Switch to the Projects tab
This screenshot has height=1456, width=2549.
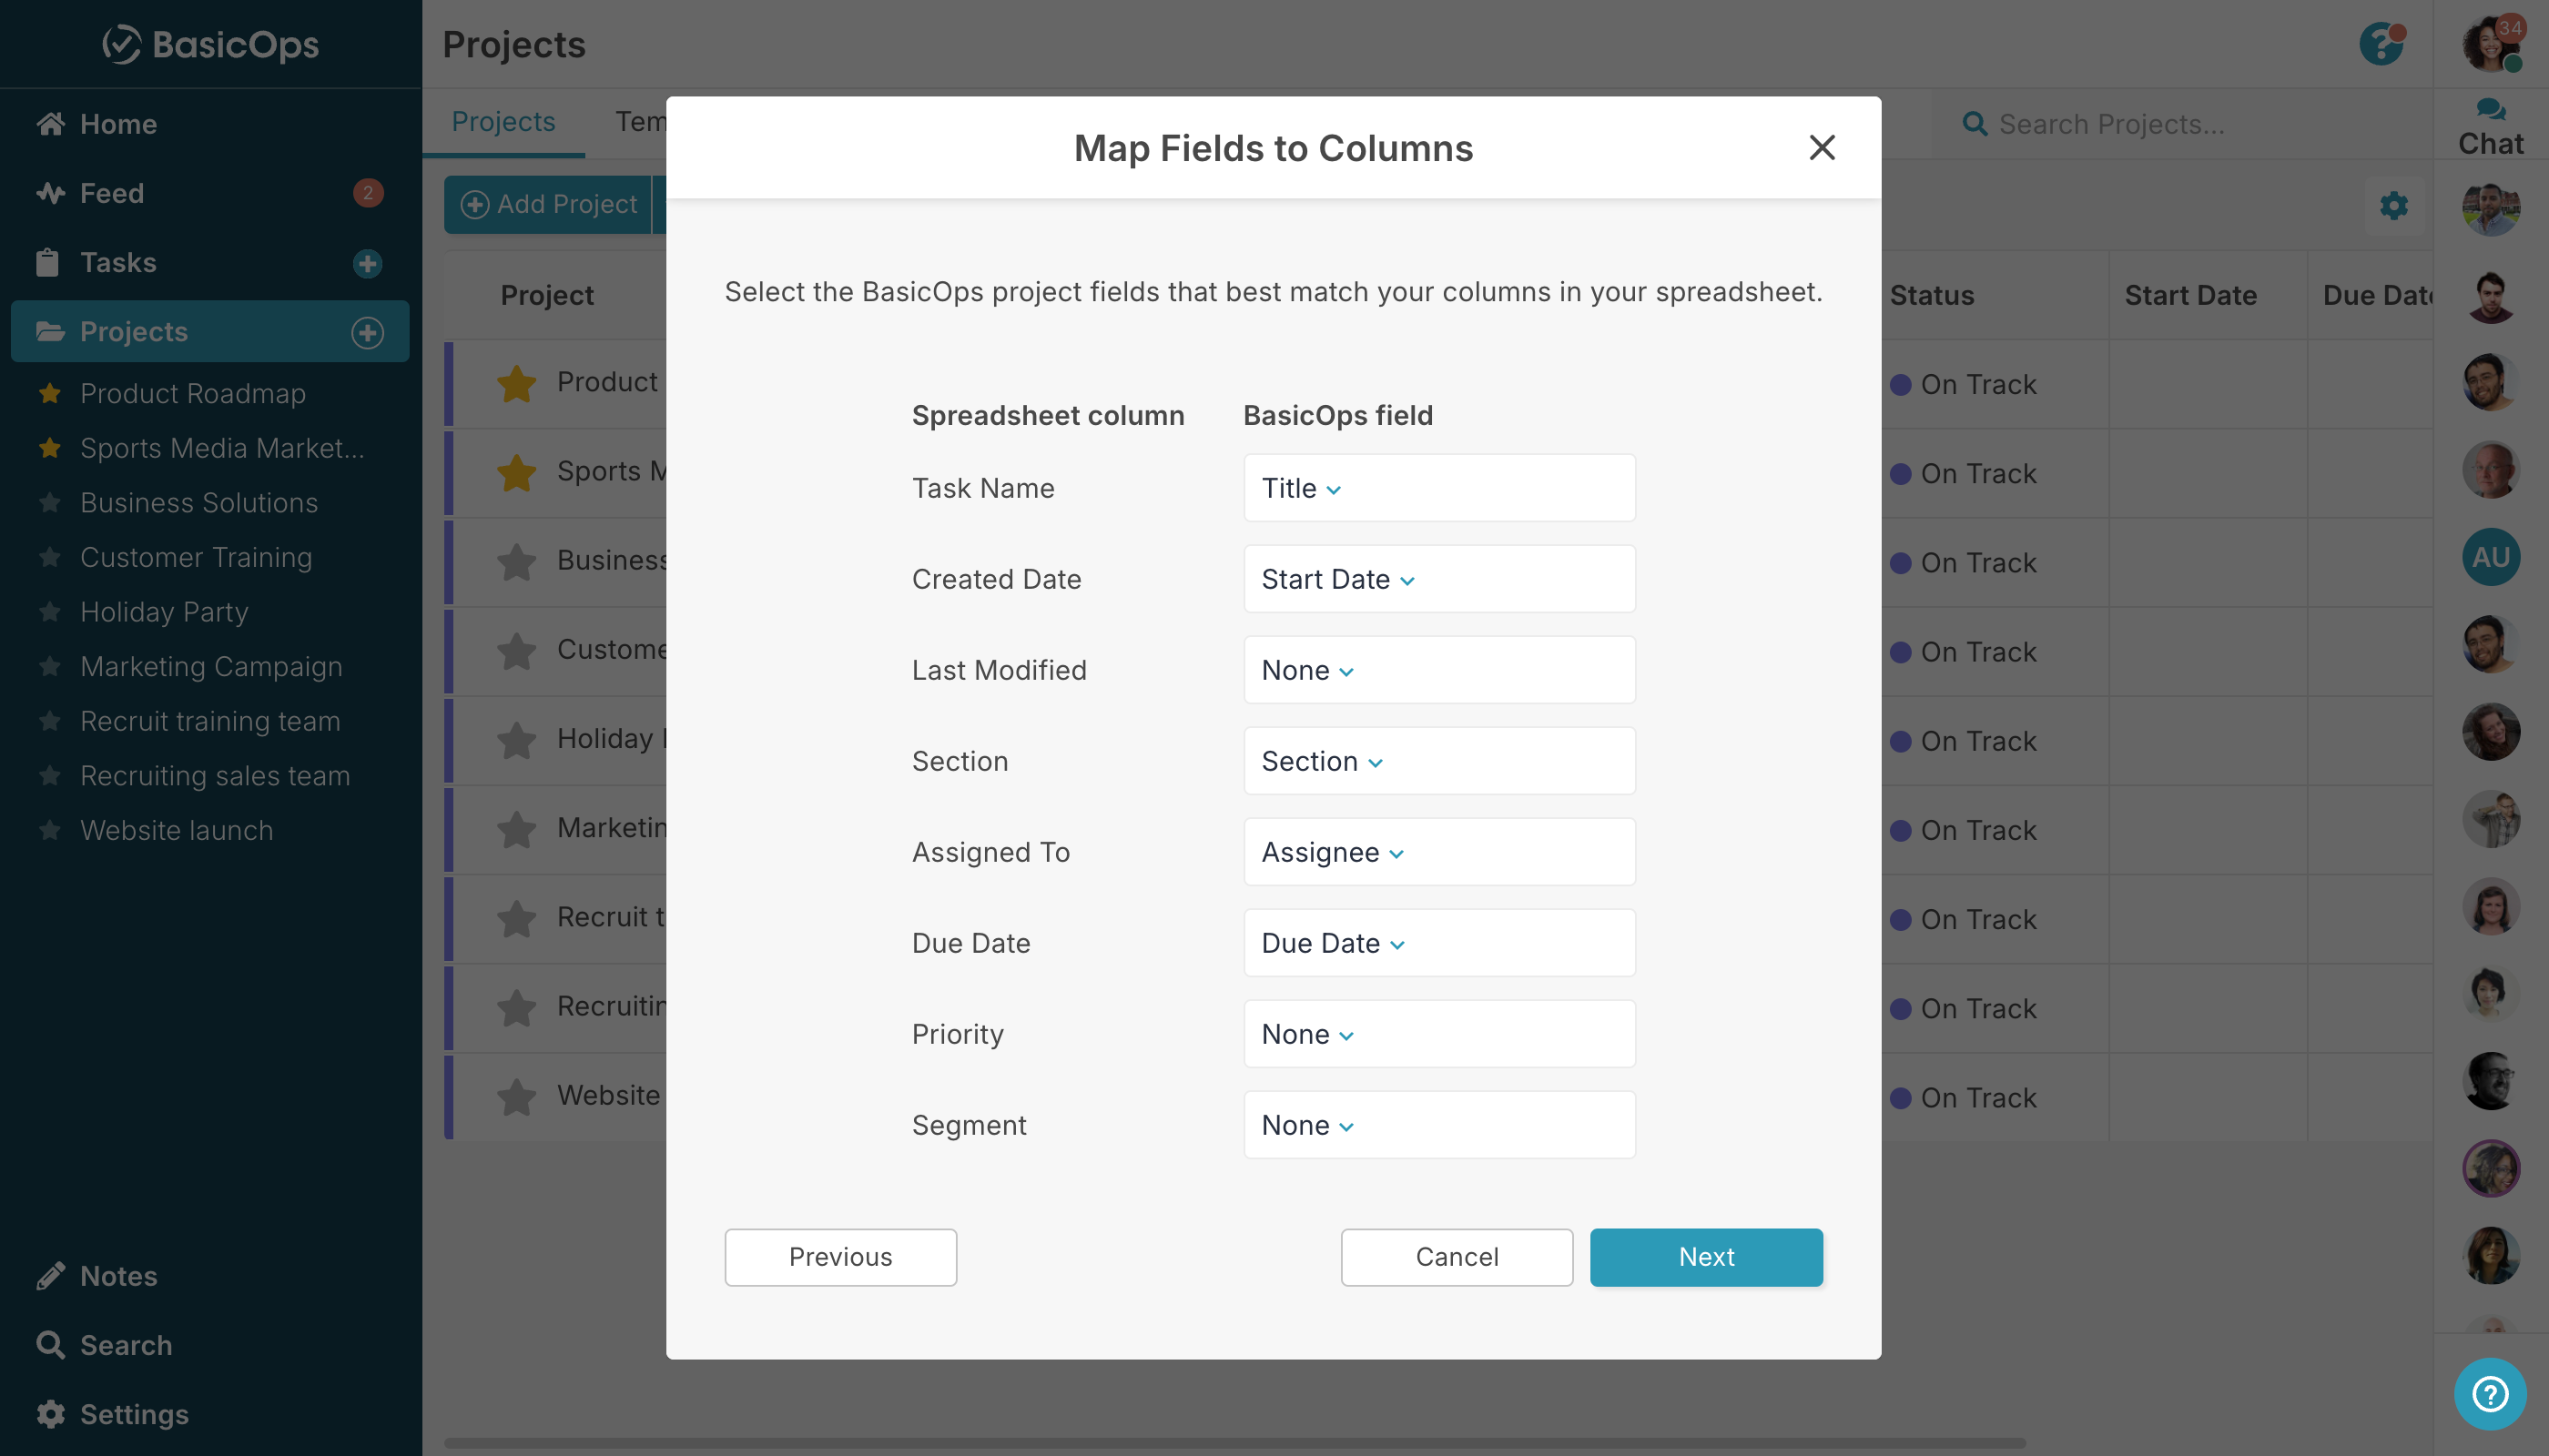coord(503,121)
